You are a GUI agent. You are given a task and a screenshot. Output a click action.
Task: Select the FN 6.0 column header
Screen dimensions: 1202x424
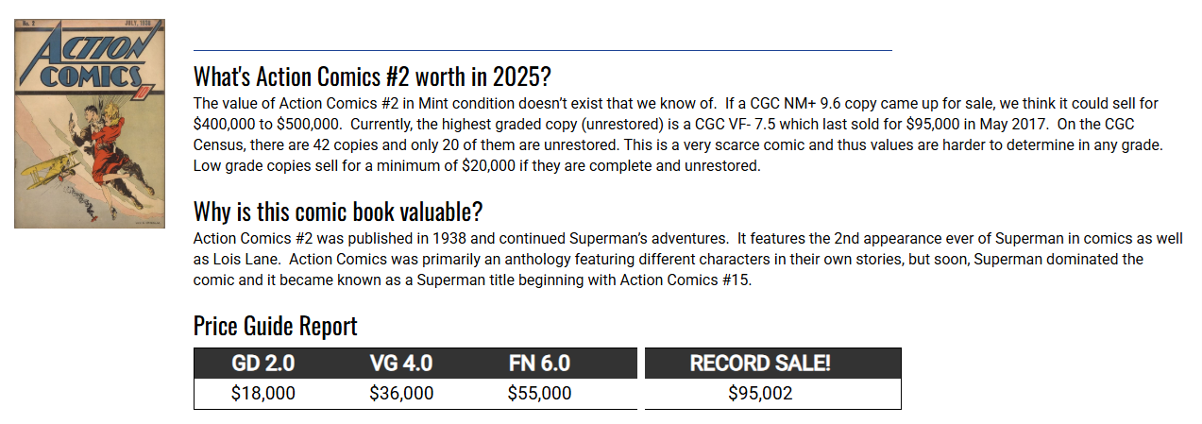(539, 364)
